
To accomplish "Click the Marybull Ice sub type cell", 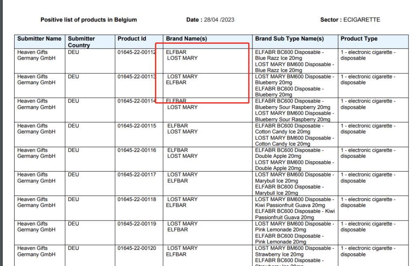I will [295, 184].
